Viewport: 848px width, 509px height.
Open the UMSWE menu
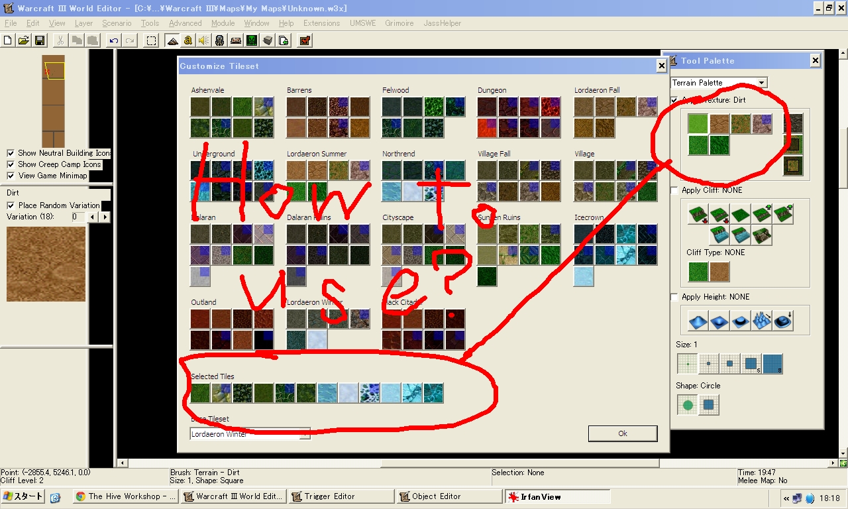pyautogui.click(x=362, y=23)
